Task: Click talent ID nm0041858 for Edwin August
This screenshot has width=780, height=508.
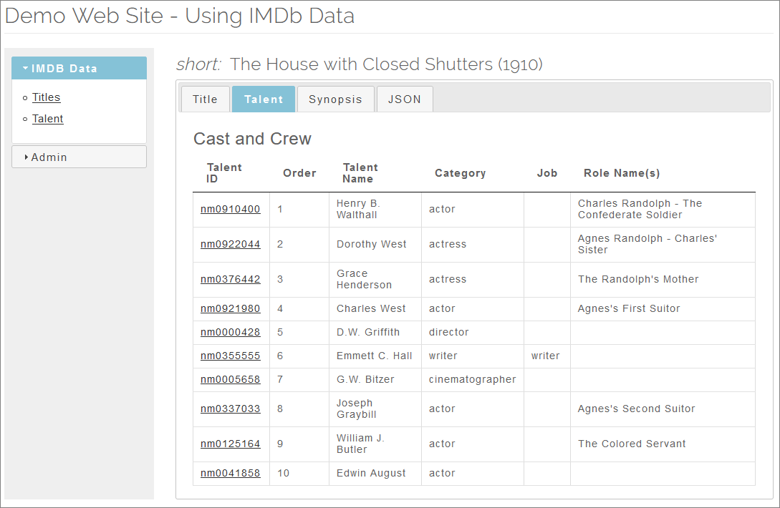Action: point(231,473)
